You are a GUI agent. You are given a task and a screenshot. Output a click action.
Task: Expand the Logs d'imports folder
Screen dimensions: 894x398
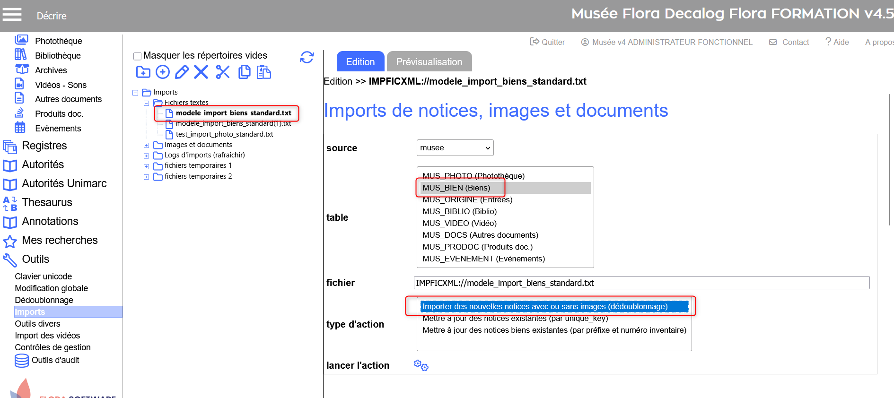pos(147,156)
